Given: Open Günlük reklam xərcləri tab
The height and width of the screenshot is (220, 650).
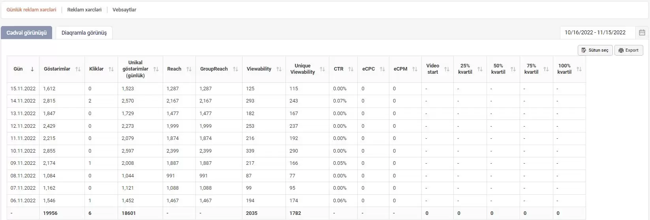Looking at the screenshot, I should coord(31,10).
